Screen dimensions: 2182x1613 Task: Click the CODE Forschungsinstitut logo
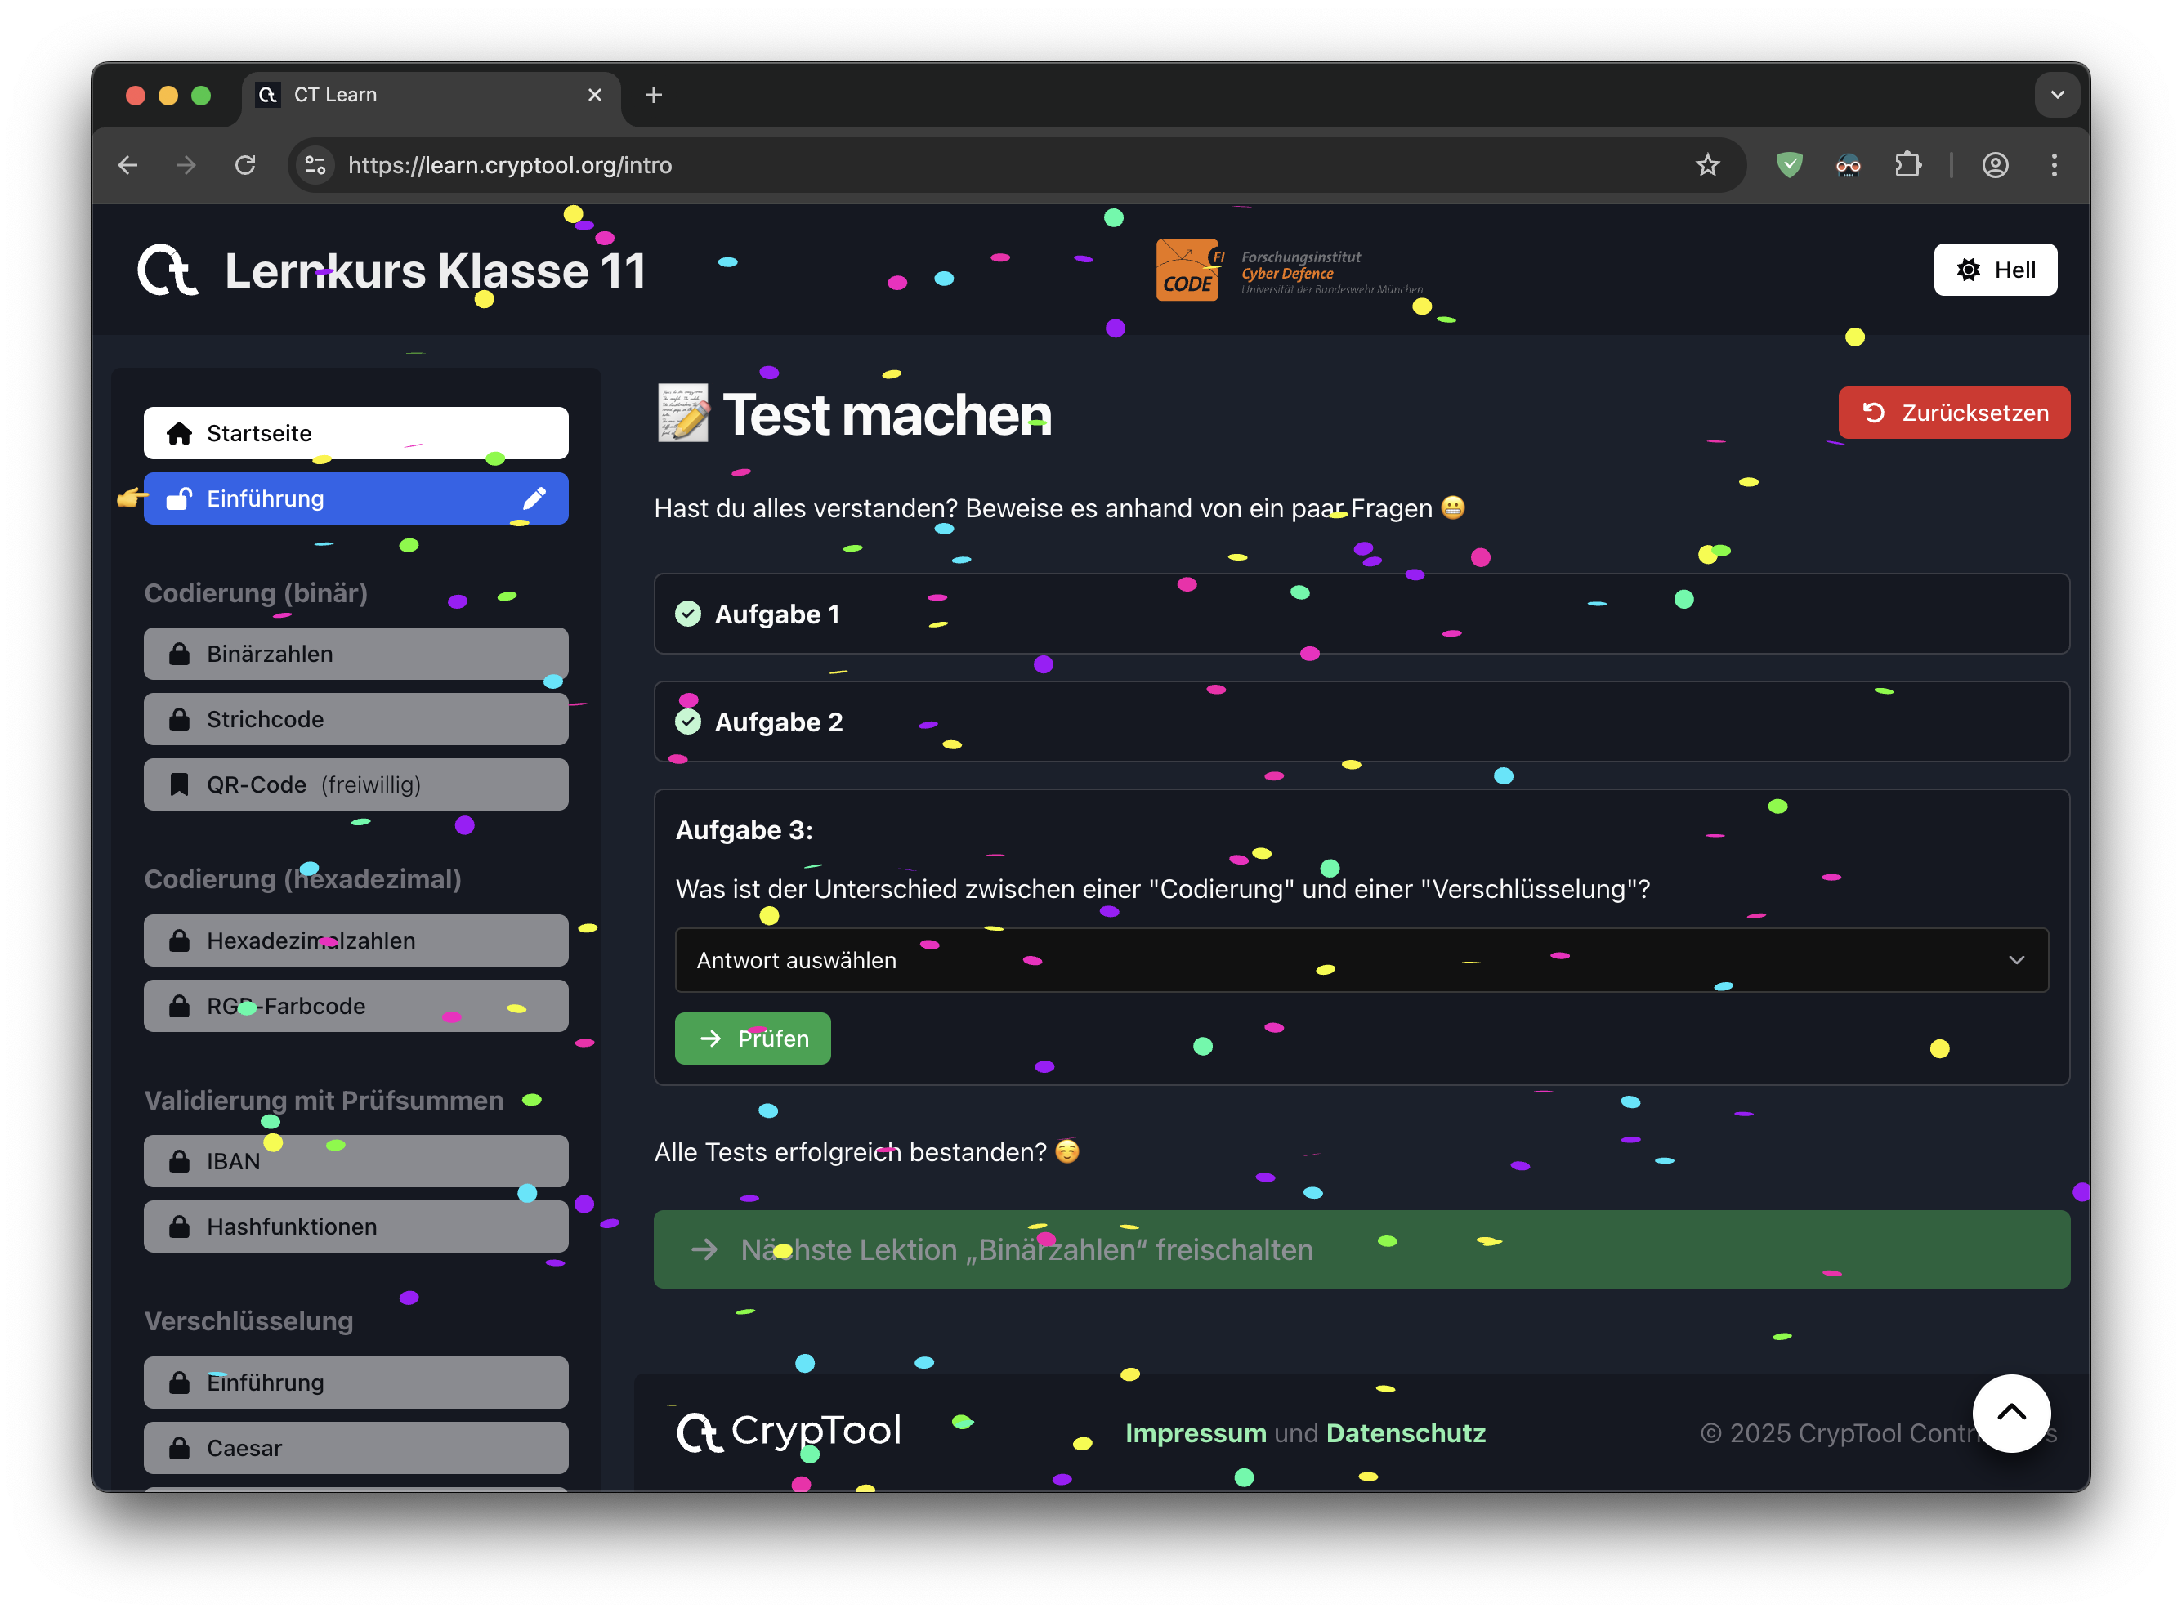pyautogui.click(x=1289, y=270)
